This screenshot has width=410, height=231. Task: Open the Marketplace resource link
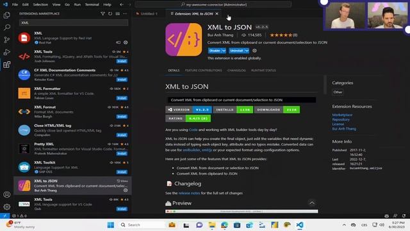pyautogui.click(x=342, y=115)
